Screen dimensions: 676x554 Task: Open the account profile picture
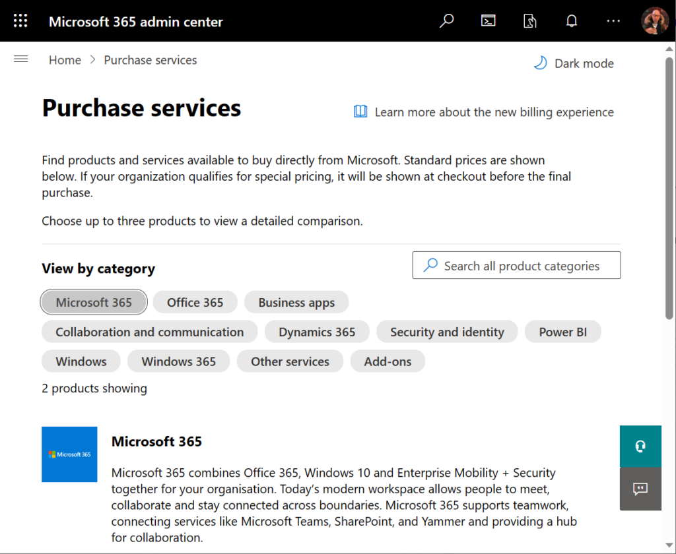(x=654, y=20)
